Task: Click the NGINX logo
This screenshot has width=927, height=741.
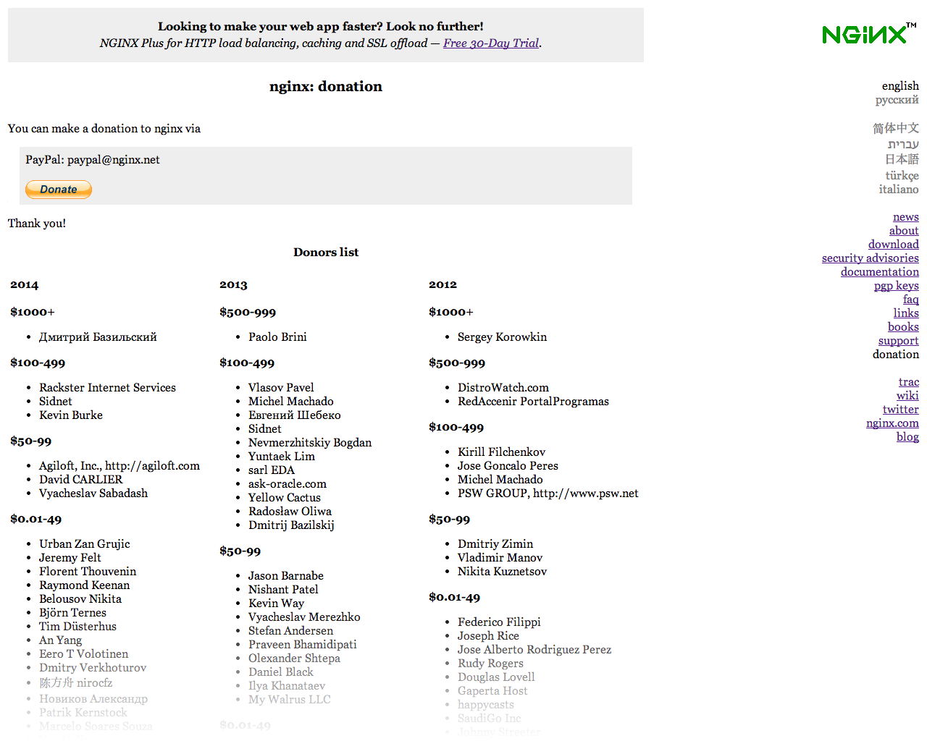Action: pos(869,33)
